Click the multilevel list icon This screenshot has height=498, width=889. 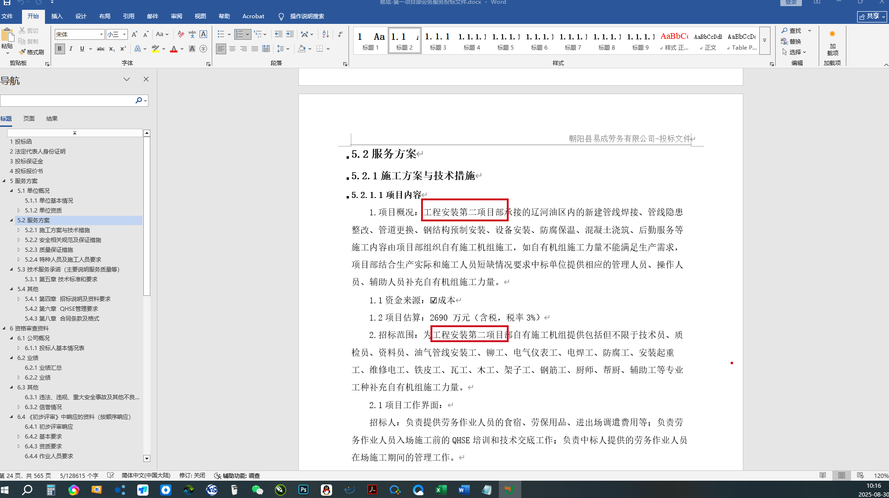pos(258,34)
